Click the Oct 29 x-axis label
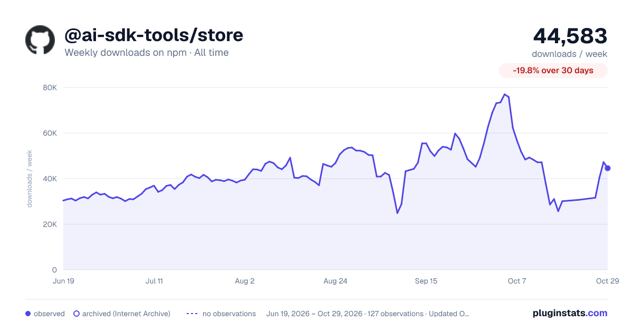This screenshot has height=332, width=633. 608,281
